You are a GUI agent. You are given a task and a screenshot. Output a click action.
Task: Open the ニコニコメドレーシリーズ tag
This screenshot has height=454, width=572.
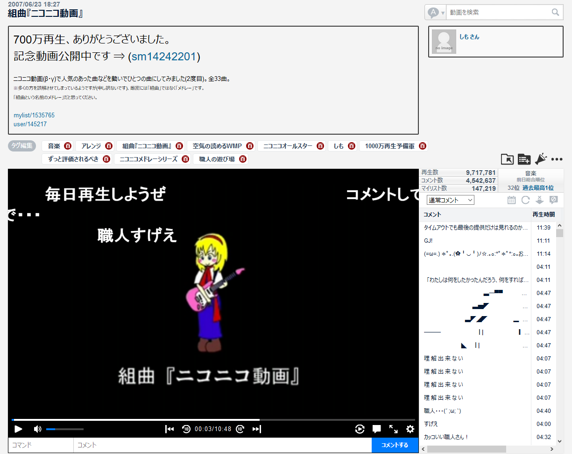(x=148, y=159)
